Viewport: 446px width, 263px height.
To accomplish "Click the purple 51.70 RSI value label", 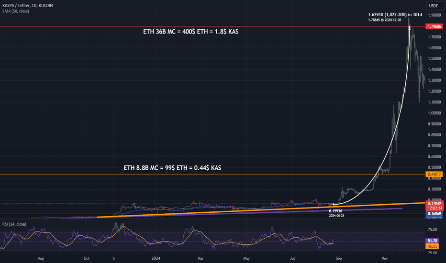I will click(x=432, y=241).
